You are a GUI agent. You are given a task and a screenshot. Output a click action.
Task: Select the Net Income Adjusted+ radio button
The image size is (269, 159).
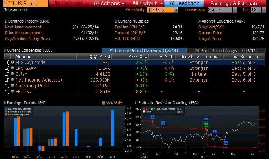click(x=12, y=80)
